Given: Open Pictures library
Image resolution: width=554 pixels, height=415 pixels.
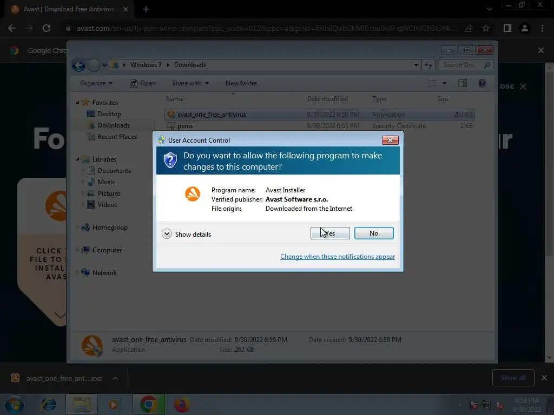Looking at the screenshot, I should [109, 193].
